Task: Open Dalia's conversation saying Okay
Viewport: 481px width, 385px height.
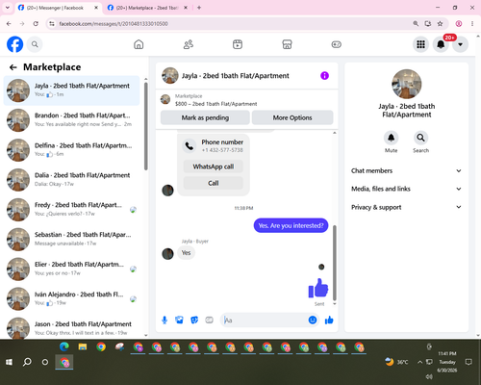Action: [72, 180]
